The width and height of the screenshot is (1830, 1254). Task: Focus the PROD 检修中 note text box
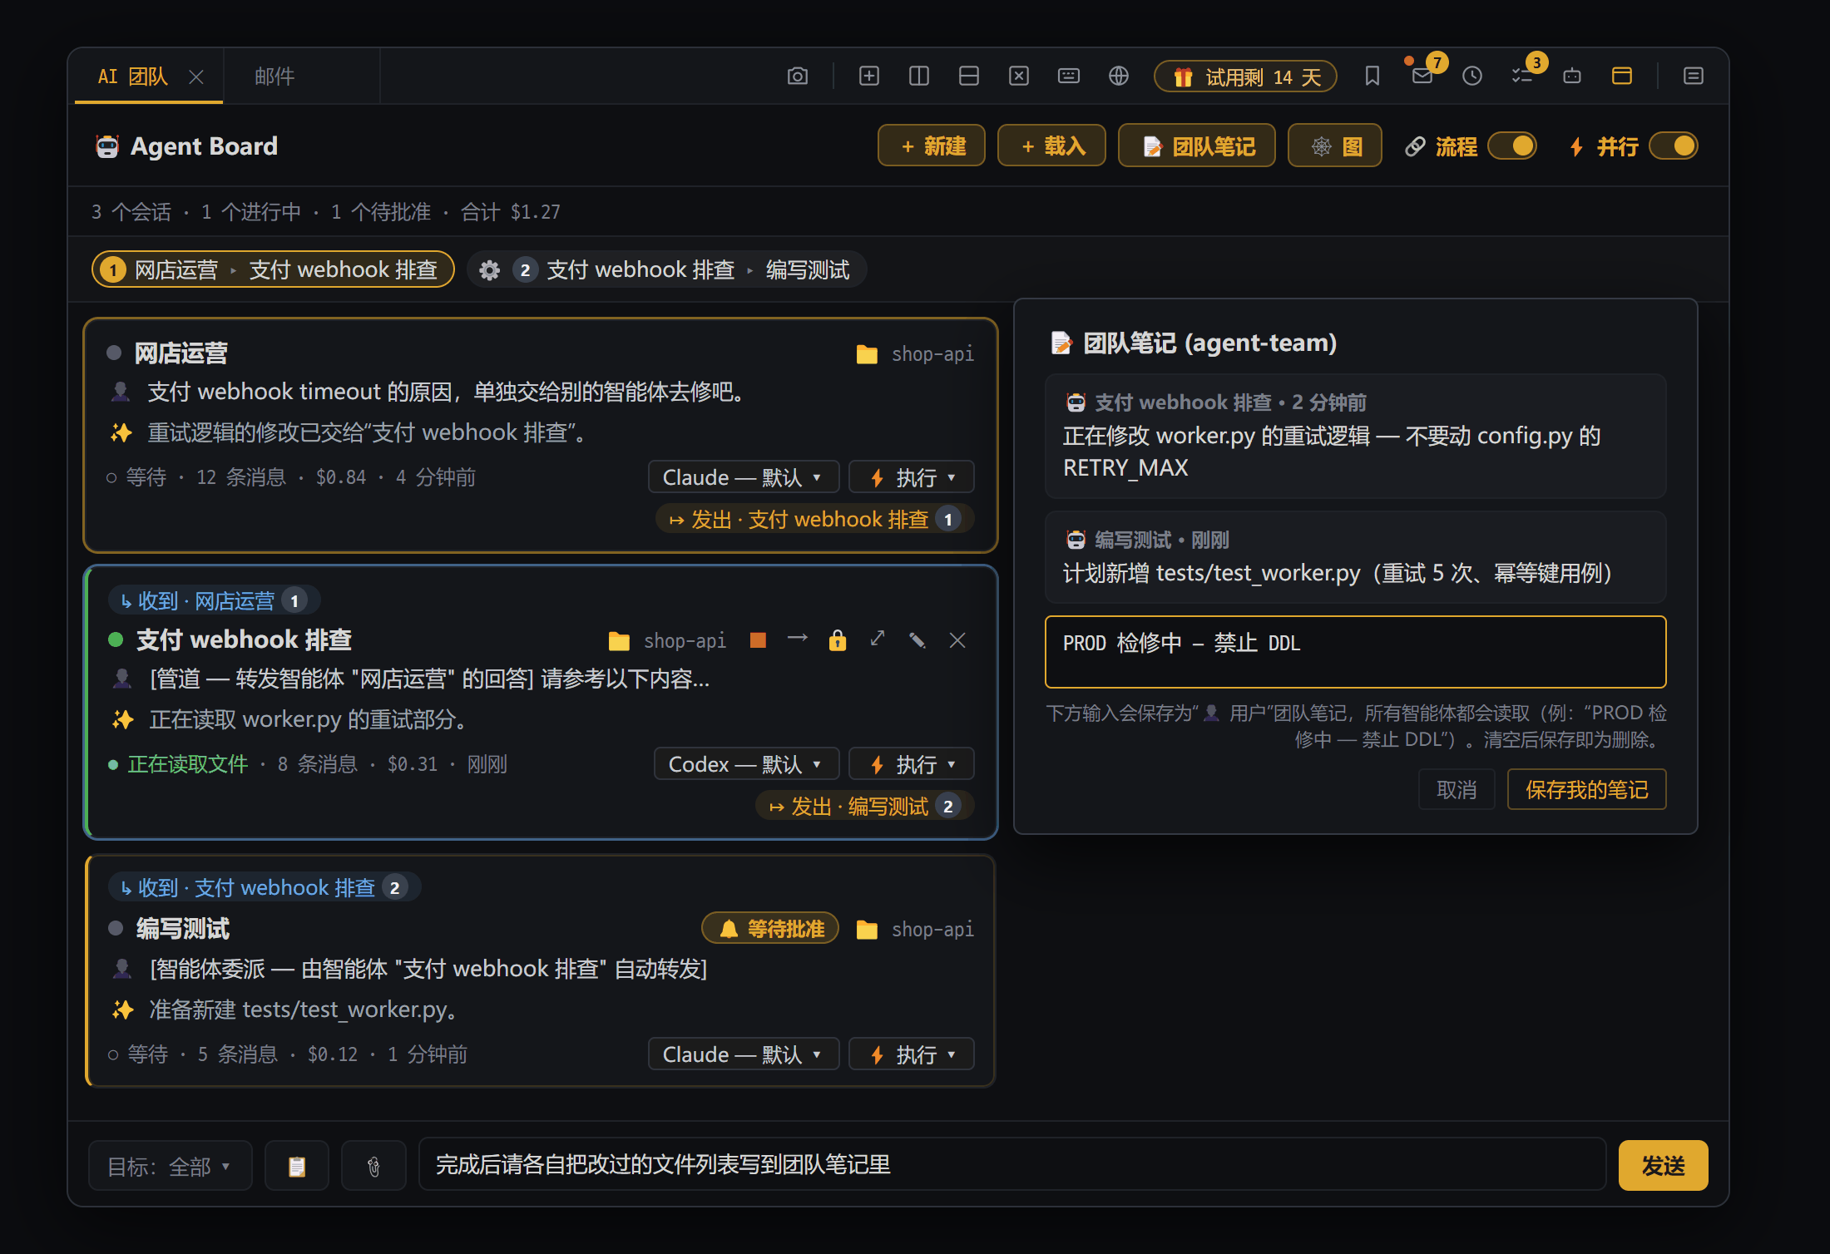click(x=1355, y=652)
